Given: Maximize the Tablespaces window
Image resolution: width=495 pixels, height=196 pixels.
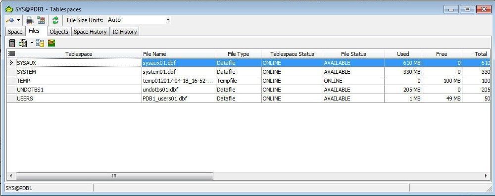Looking at the screenshot, I should click(468, 9).
